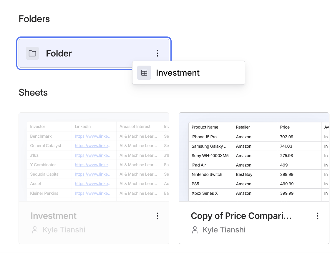
Task: Open the Sequoia Capital row's LinkedIn link
Action: click(93, 174)
